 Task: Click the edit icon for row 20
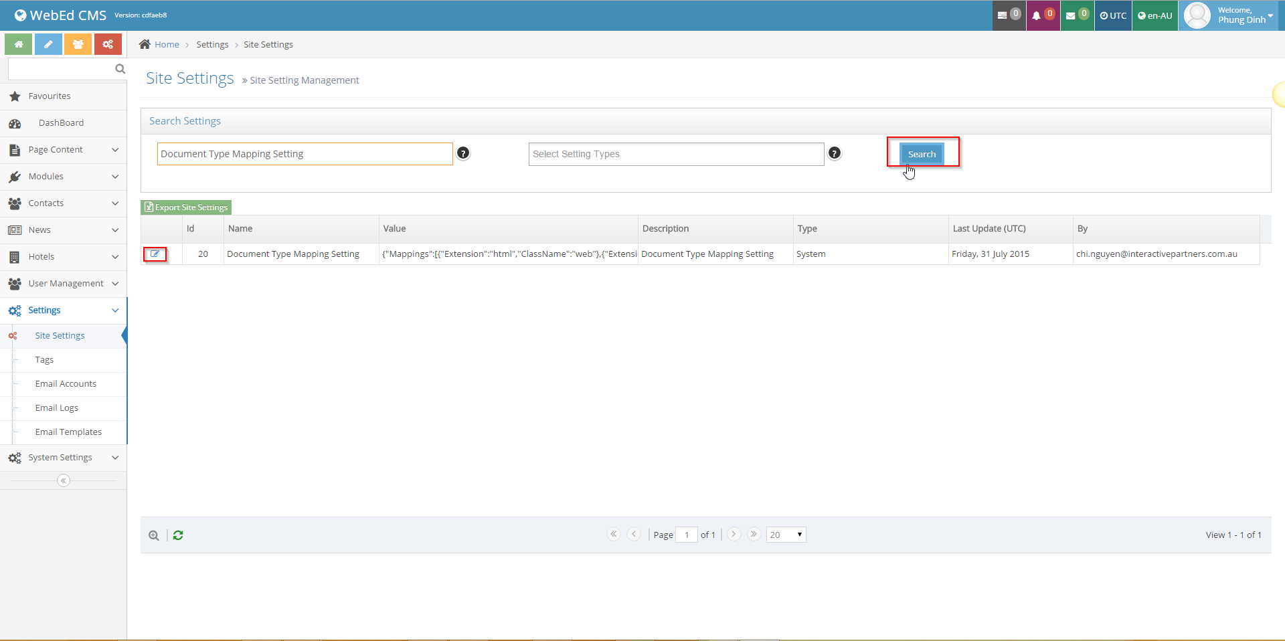[x=155, y=254]
